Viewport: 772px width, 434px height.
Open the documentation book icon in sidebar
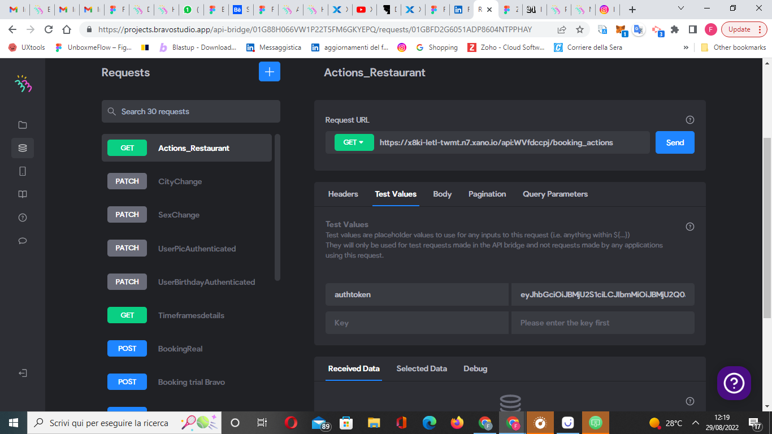point(23,194)
